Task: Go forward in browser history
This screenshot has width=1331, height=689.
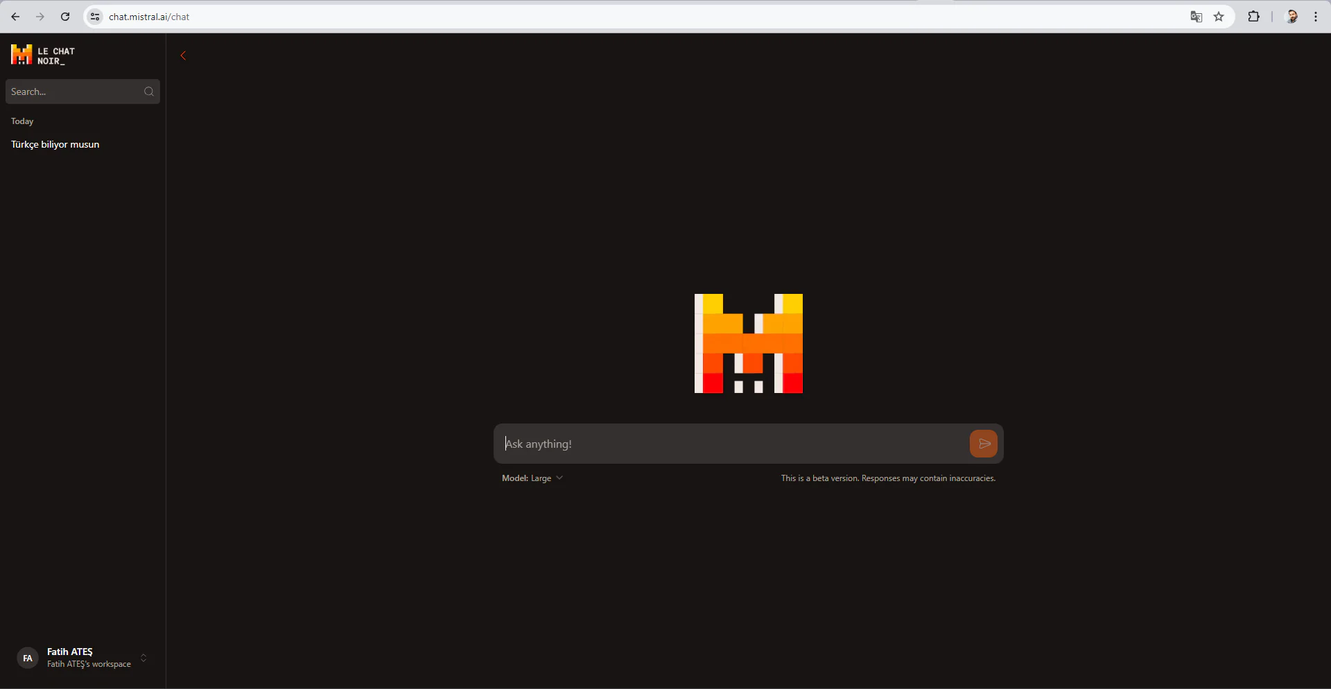Action: click(40, 17)
